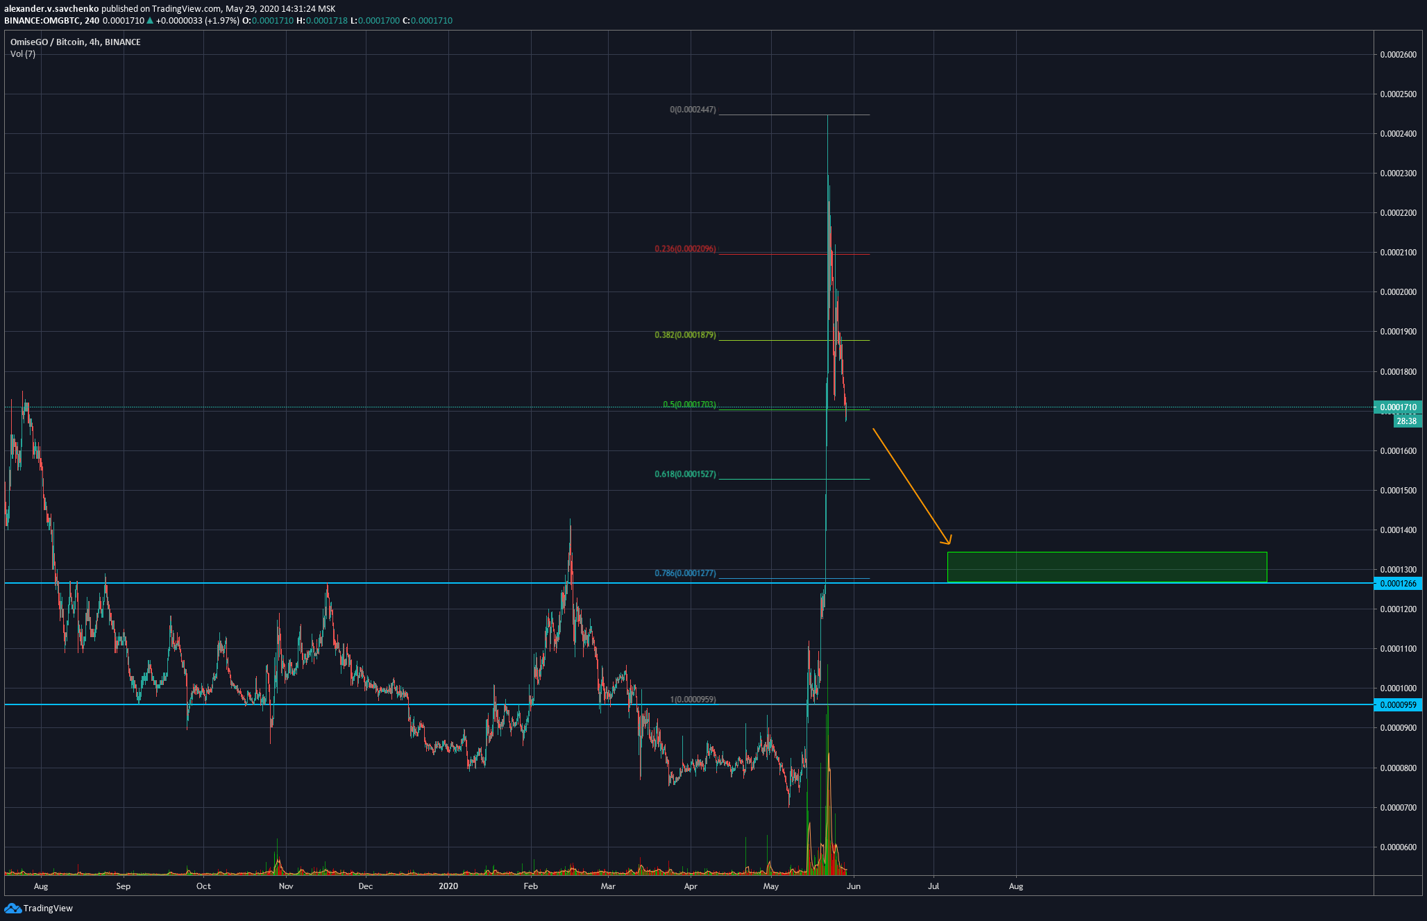Select the Fib 0.382(0.0001879) label
1427x921 pixels.
pyautogui.click(x=685, y=335)
